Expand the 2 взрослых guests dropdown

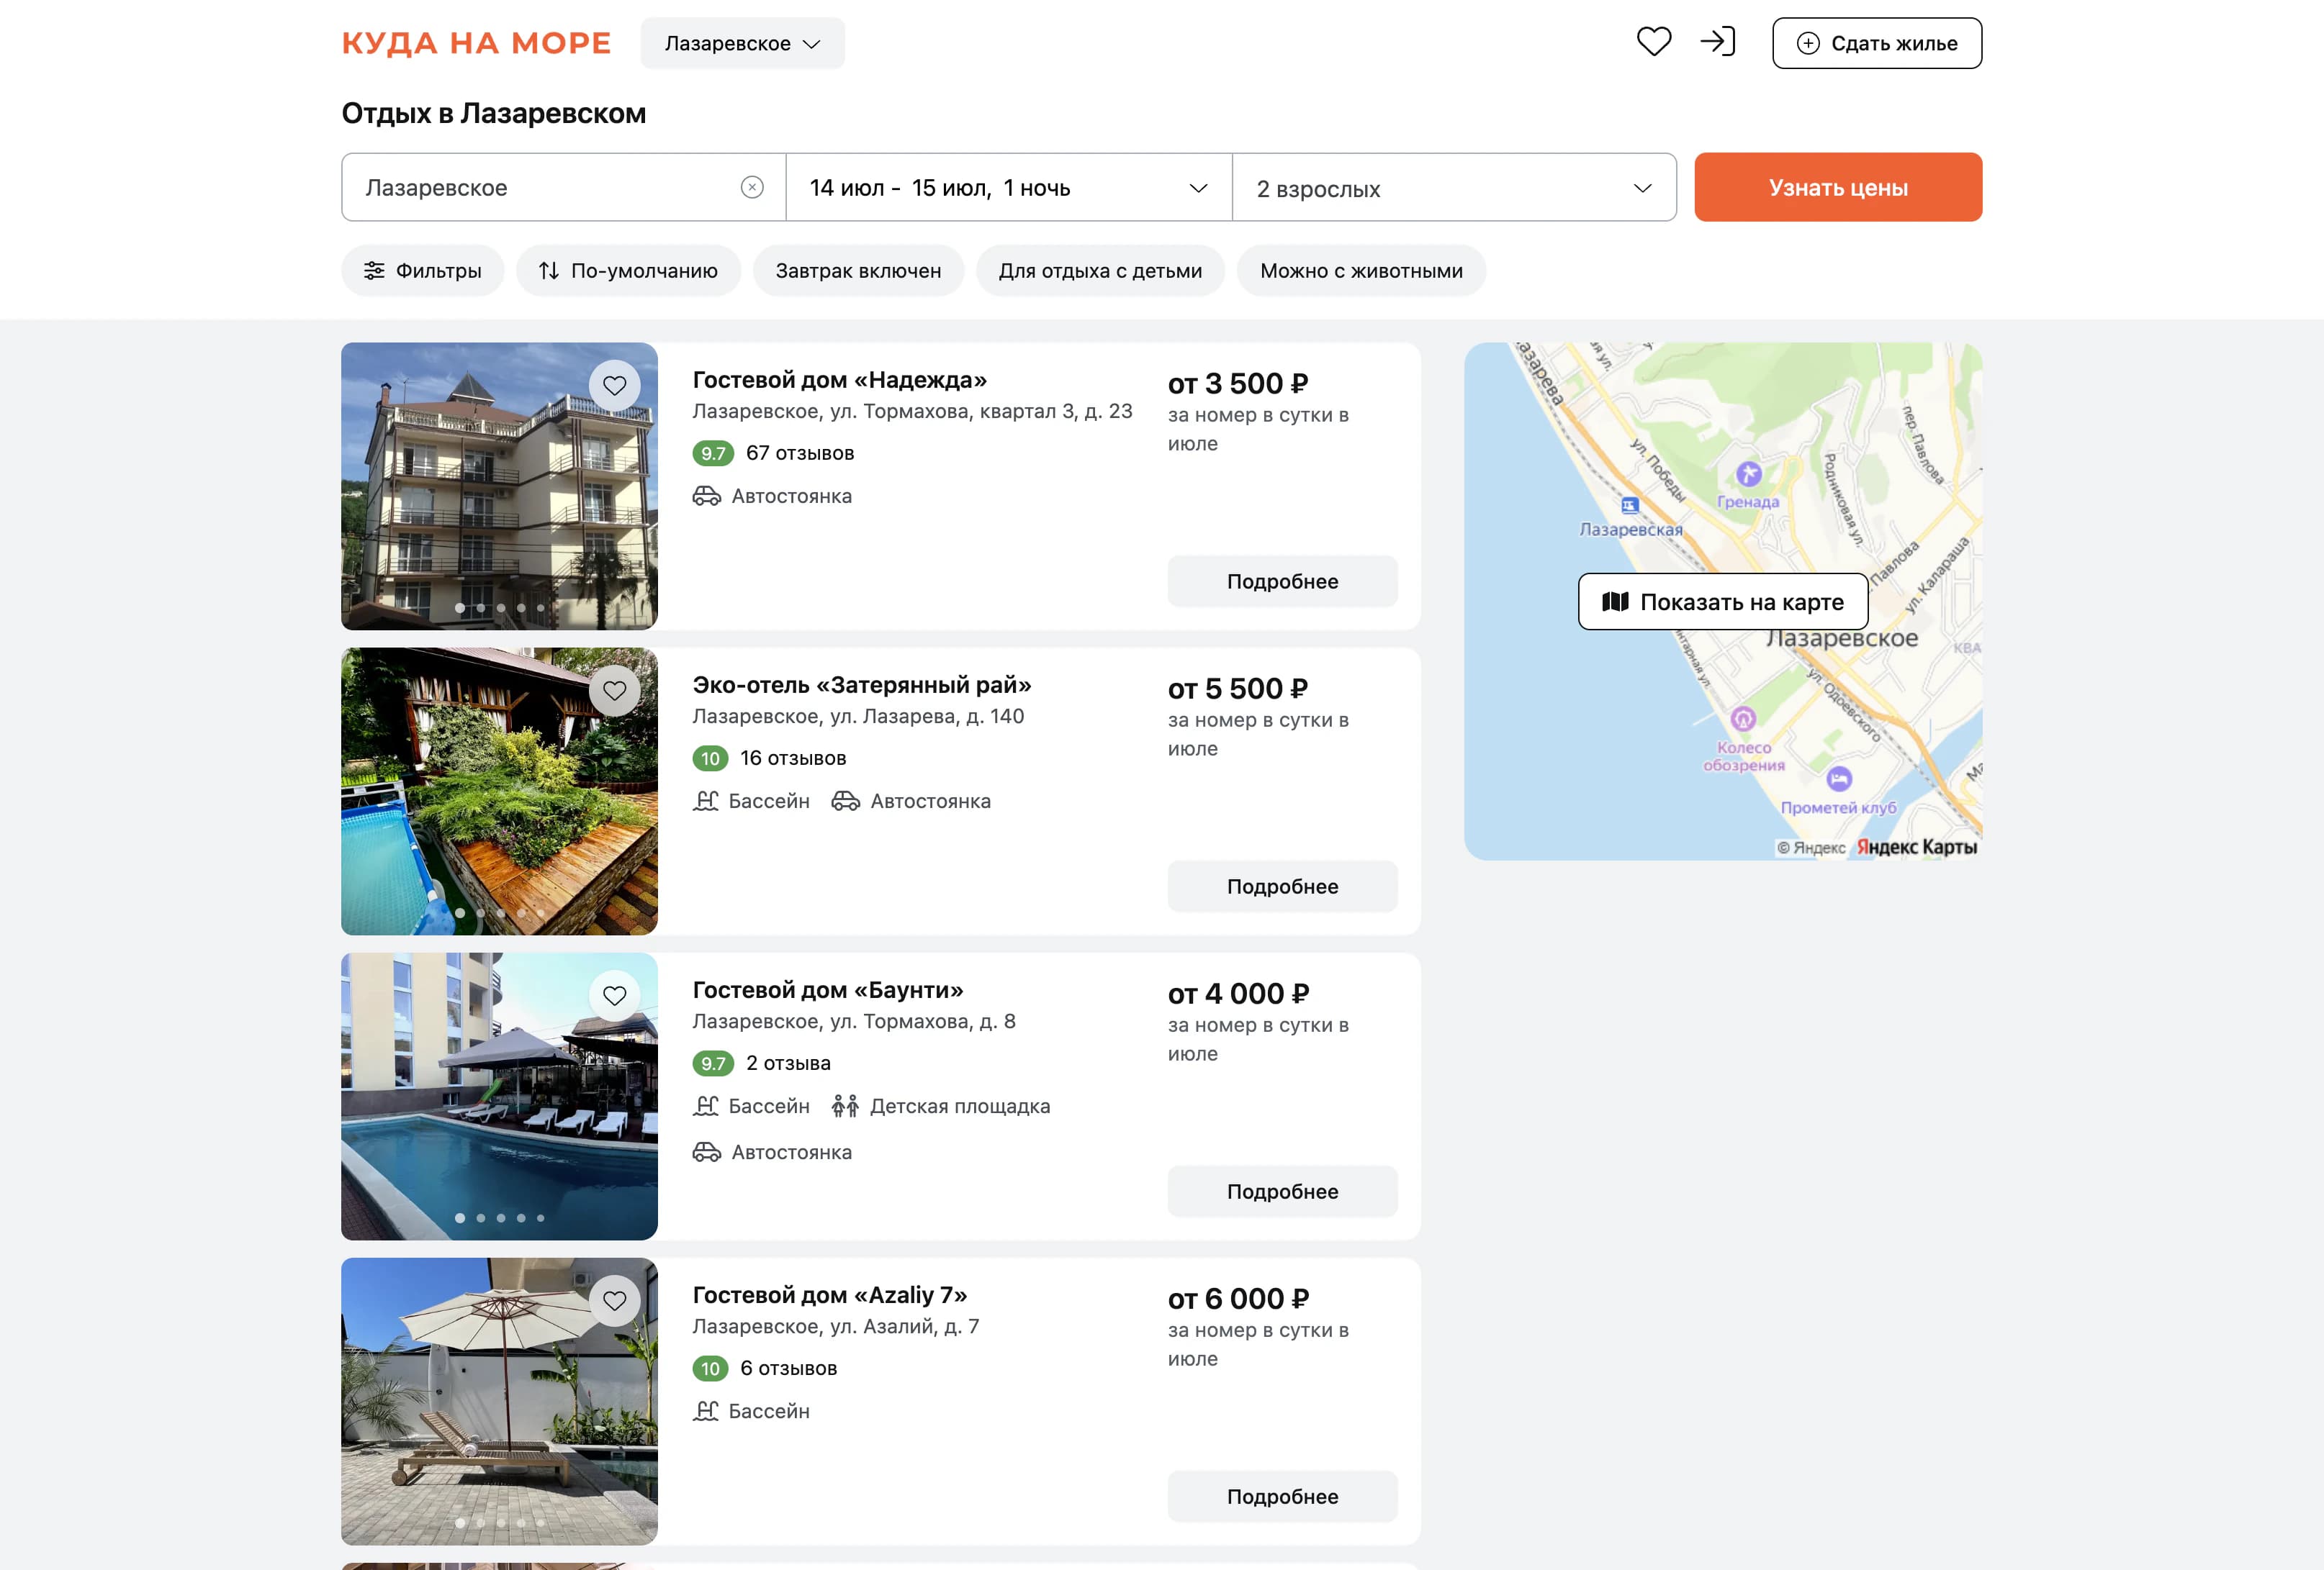click(1454, 188)
